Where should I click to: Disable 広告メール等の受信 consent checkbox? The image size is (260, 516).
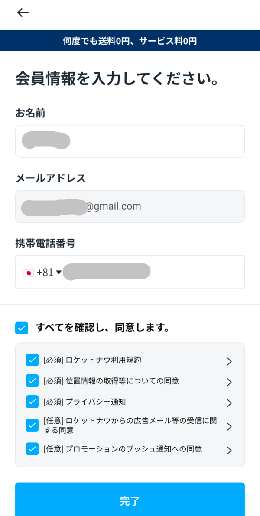[32, 425]
